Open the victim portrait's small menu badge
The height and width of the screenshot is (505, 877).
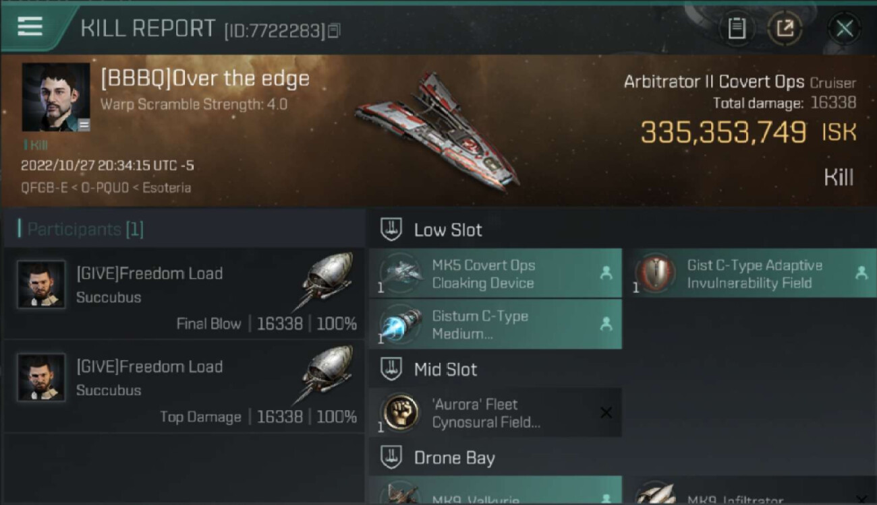[x=83, y=124]
